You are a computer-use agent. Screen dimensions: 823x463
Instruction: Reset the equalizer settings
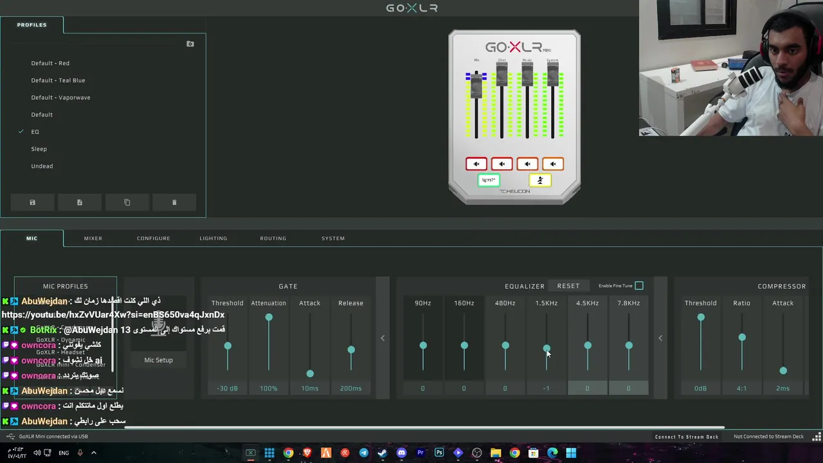(568, 286)
